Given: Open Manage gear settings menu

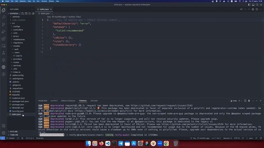Looking at the screenshot, I should 4,133.
